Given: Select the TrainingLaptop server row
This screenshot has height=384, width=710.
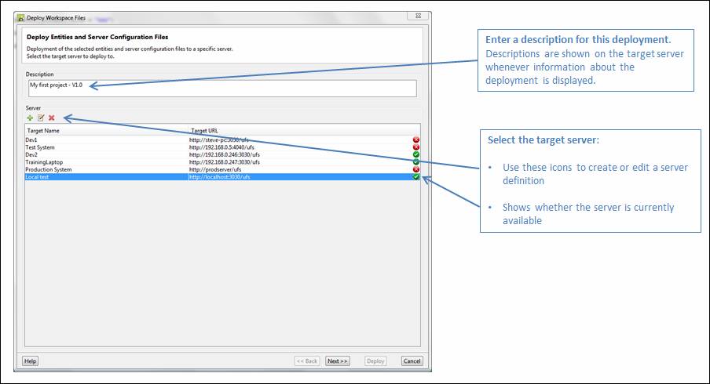Looking at the screenshot, I should click(x=102, y=162).
